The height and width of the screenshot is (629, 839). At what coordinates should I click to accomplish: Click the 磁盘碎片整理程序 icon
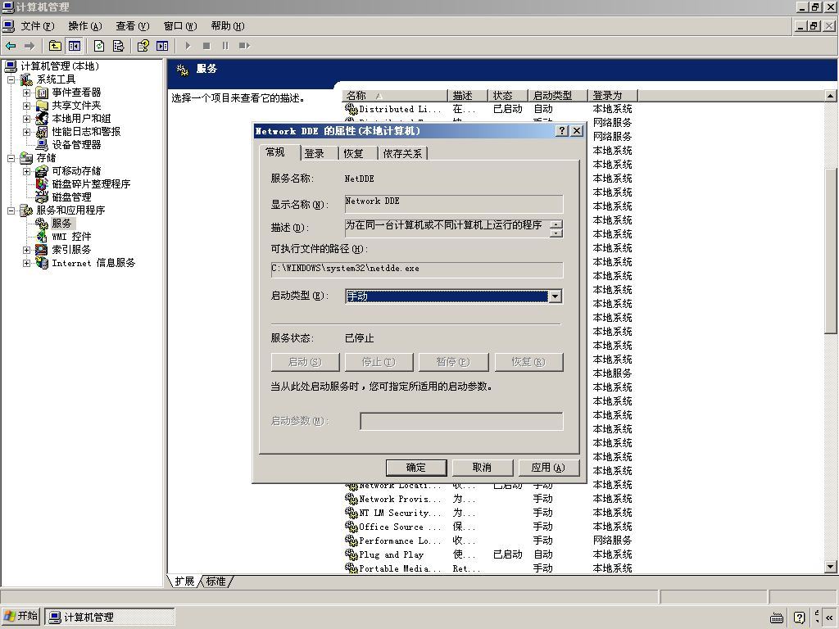(43, 184)
